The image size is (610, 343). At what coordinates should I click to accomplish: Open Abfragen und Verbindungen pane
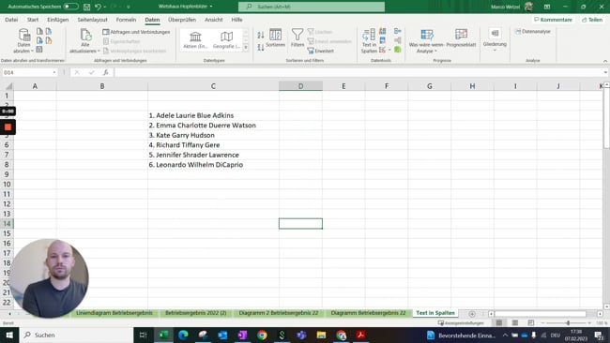136,32
